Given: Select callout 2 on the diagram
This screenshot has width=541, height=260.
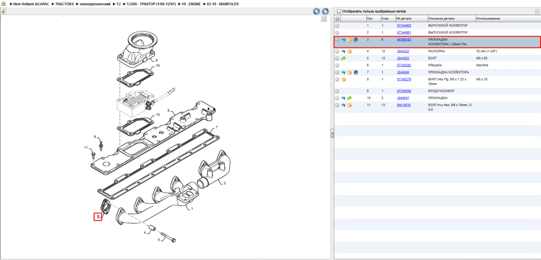Looking at the screenshot, I should pos(225,183).
